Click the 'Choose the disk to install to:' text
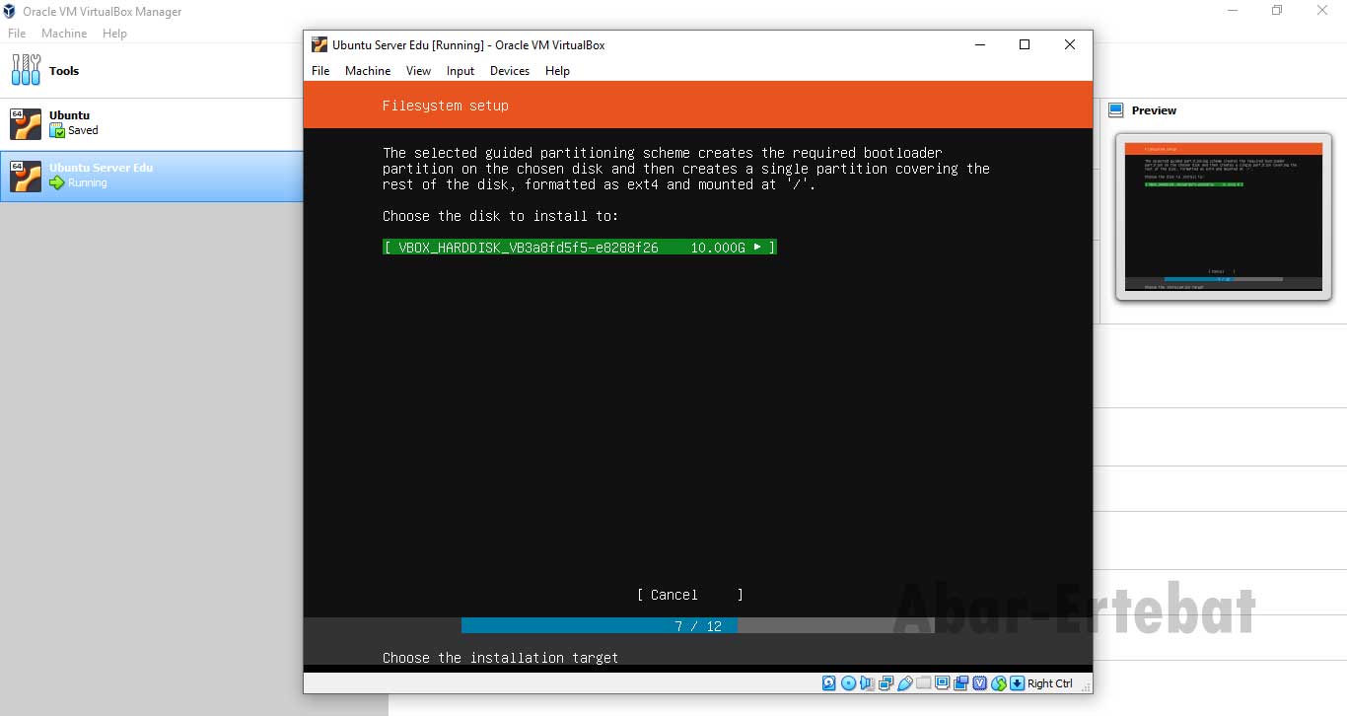The height and width of the screenshot is (716, 1347). tap(501, 216)
